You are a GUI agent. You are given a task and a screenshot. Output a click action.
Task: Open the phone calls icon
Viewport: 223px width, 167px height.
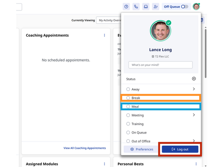(136, 7)
